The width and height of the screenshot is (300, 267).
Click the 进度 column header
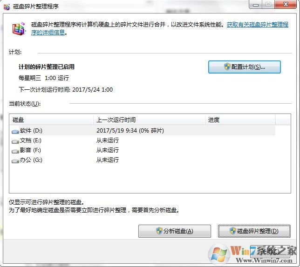point(240,120)
